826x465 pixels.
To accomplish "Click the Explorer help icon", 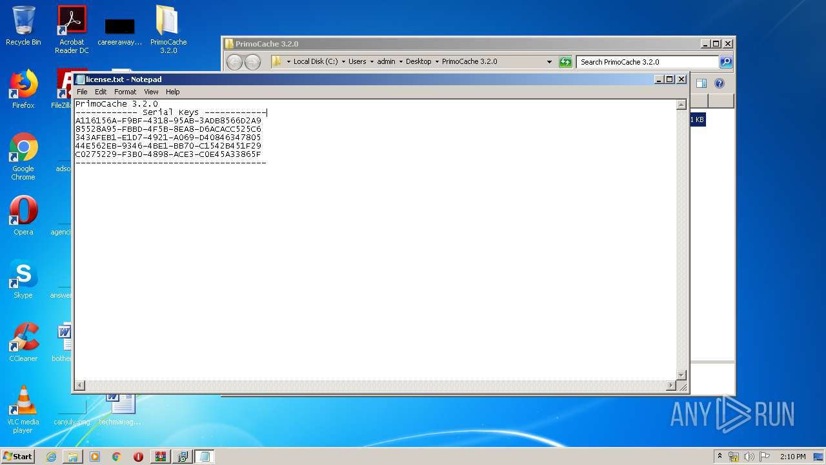I will [720, 83].
